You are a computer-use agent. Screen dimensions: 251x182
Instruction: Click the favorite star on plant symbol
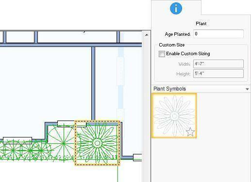190,132
